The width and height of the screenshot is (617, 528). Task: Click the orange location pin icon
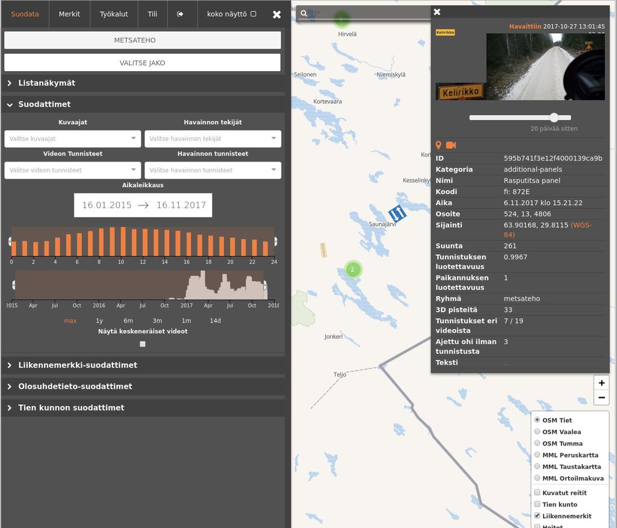439,145
